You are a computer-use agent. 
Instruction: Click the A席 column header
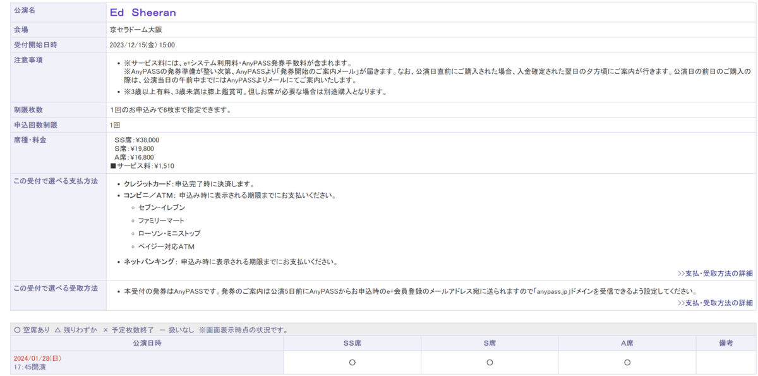click(x=627, y=343)
